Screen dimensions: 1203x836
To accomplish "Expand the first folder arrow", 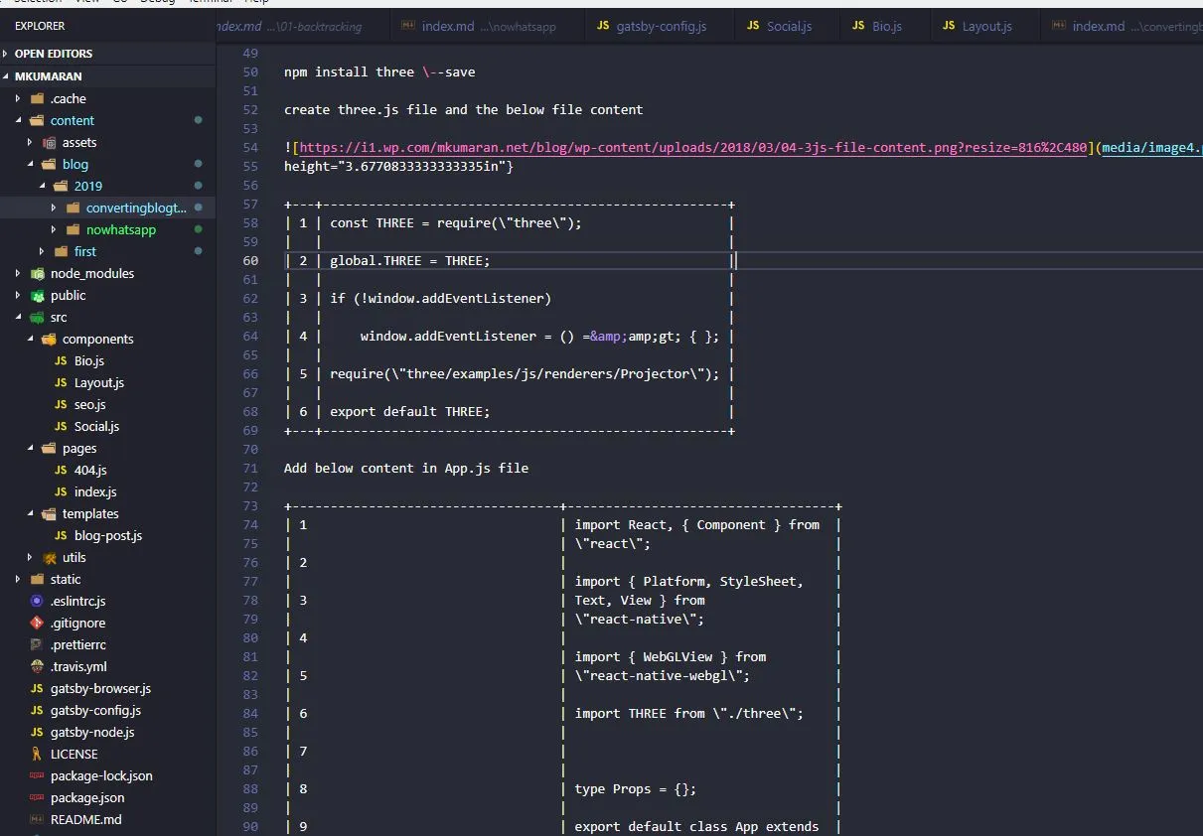I will [42, 251].
